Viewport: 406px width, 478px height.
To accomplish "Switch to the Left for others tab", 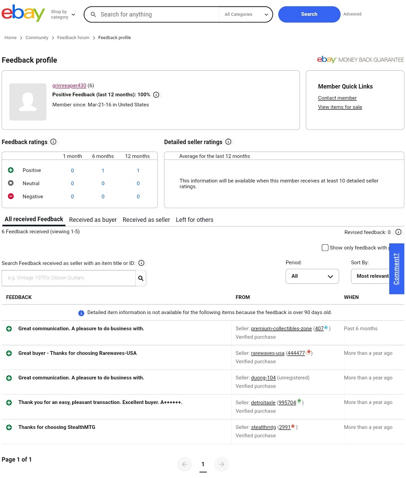I will point(194,220).
